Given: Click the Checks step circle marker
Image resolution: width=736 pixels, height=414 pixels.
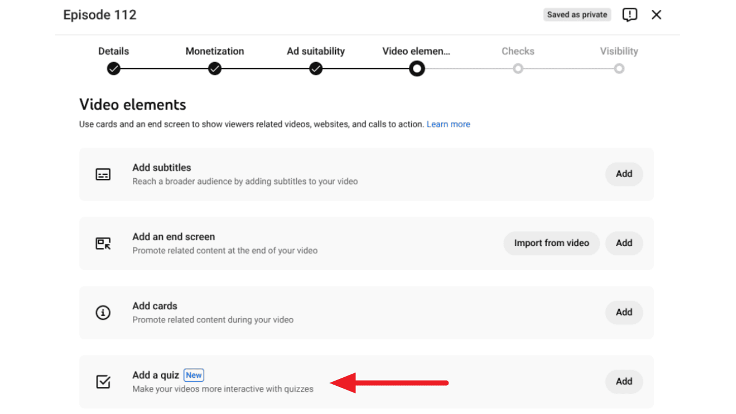Looking at the screenshot, I should pos(518,69).
